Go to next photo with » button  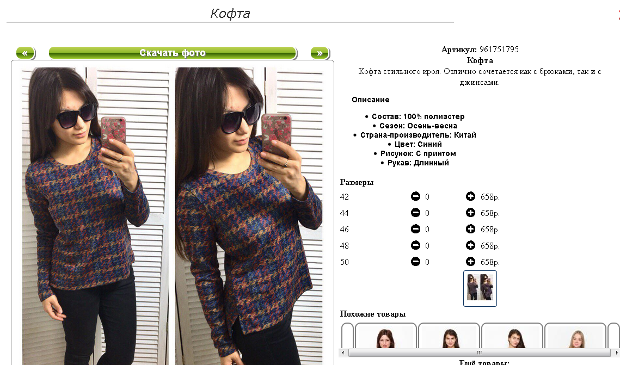[320, 53]
